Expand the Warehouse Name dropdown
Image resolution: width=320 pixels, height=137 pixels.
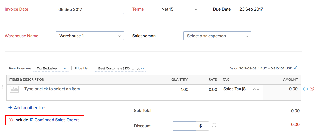(90, 36)
